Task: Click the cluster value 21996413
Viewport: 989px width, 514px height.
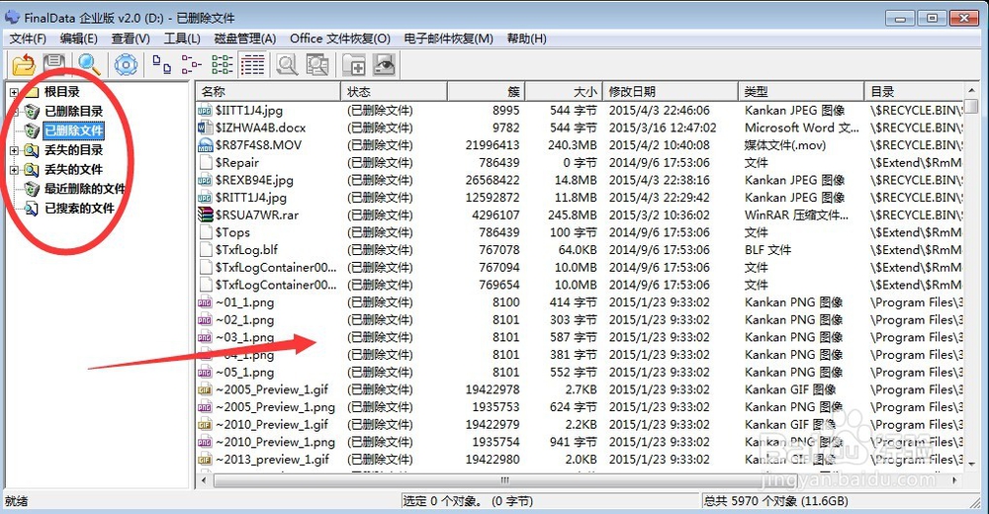Action: 493,145
